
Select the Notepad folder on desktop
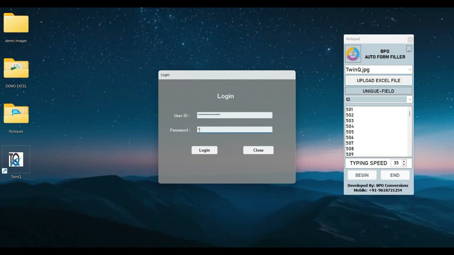click(16, 114)
